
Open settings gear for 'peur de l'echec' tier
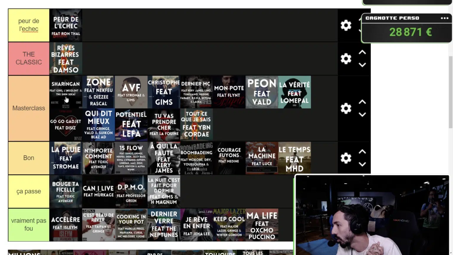click(346, 25)
